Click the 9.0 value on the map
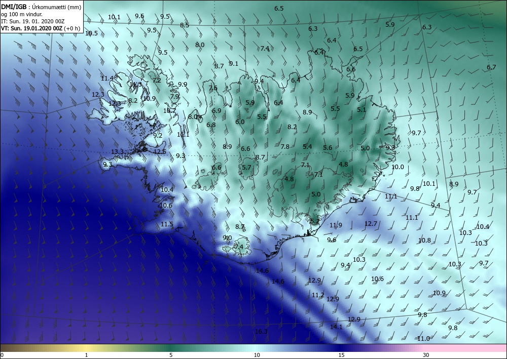 coord(227,238)
